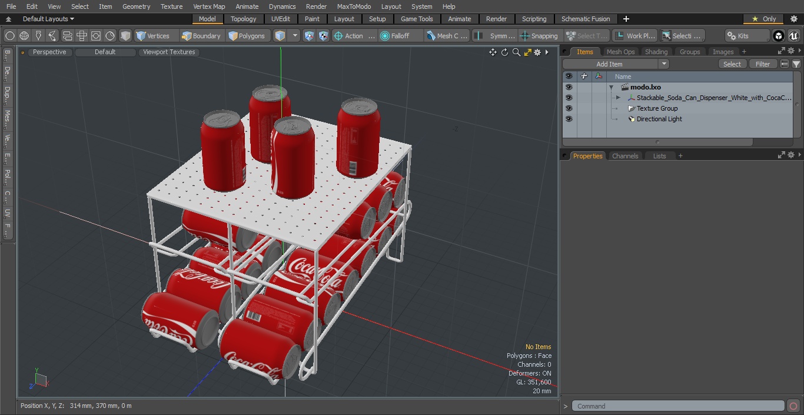Open viewport settings gear icon
The height and width of the screenshot is (415, 804).
537,52
